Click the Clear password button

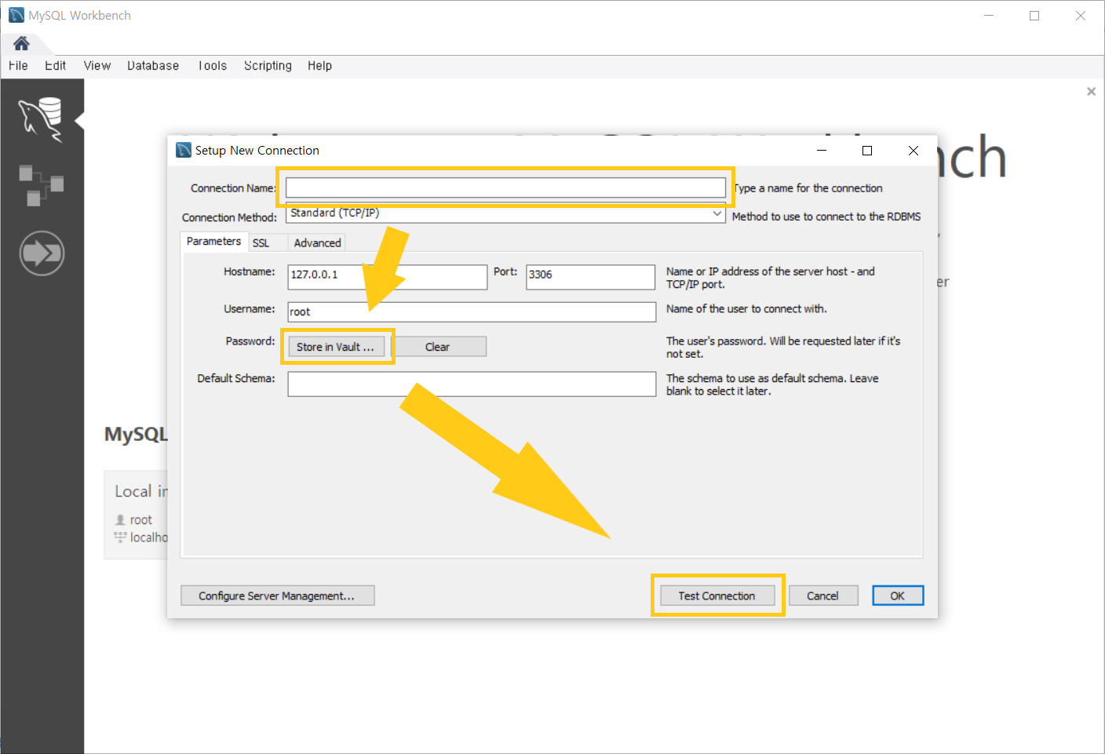[438, 347]
